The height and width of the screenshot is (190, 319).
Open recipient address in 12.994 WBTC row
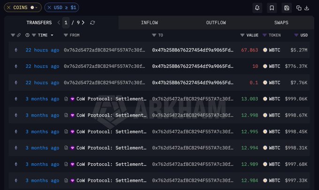coord(193,148)
